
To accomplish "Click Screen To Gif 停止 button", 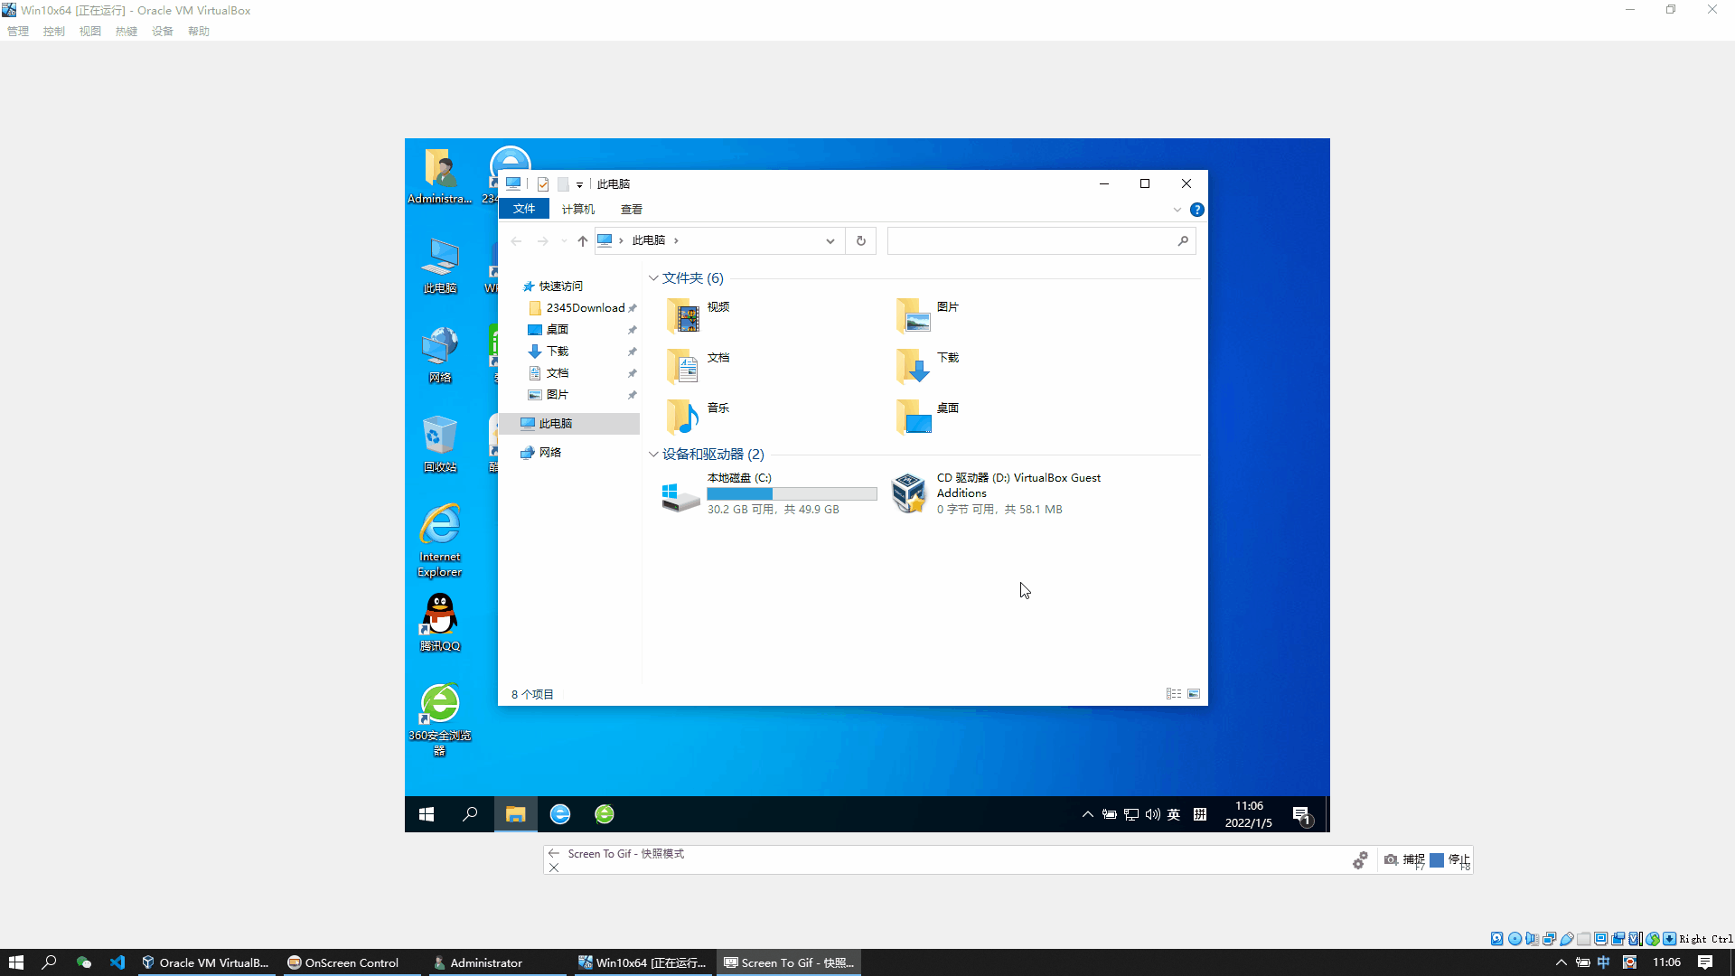I will pos(1450,860).
